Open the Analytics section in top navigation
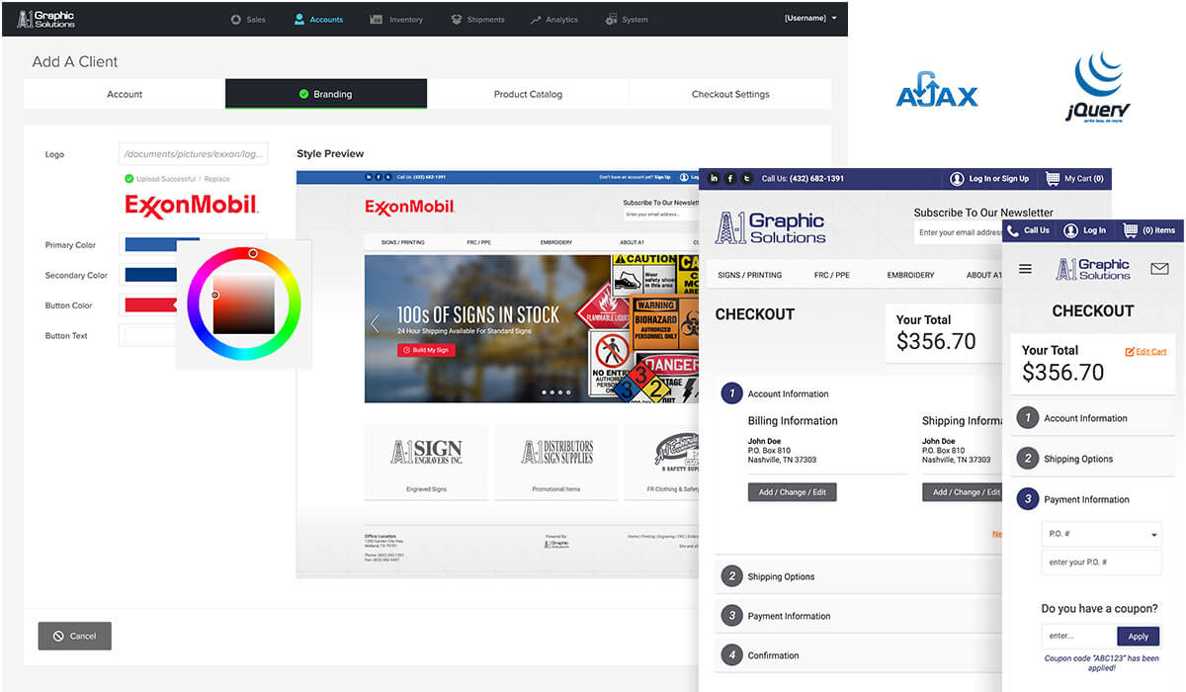The height and width of the screenshot is (692, 1186). (x=554, y=19)
